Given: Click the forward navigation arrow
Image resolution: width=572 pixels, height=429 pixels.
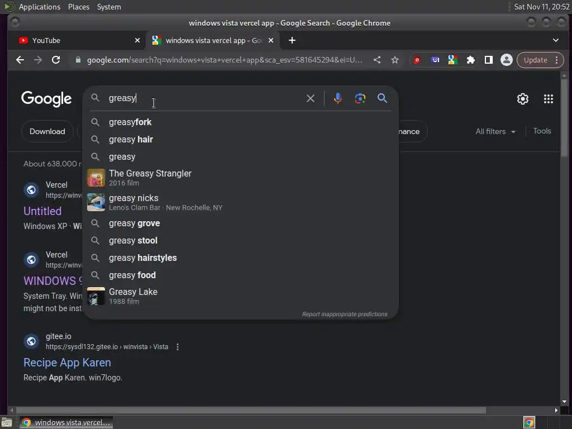Looking at the screenshot, I should [x=38, y=60].
